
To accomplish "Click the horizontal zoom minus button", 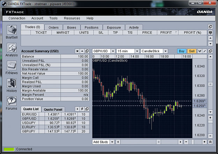I will point(186,142).
